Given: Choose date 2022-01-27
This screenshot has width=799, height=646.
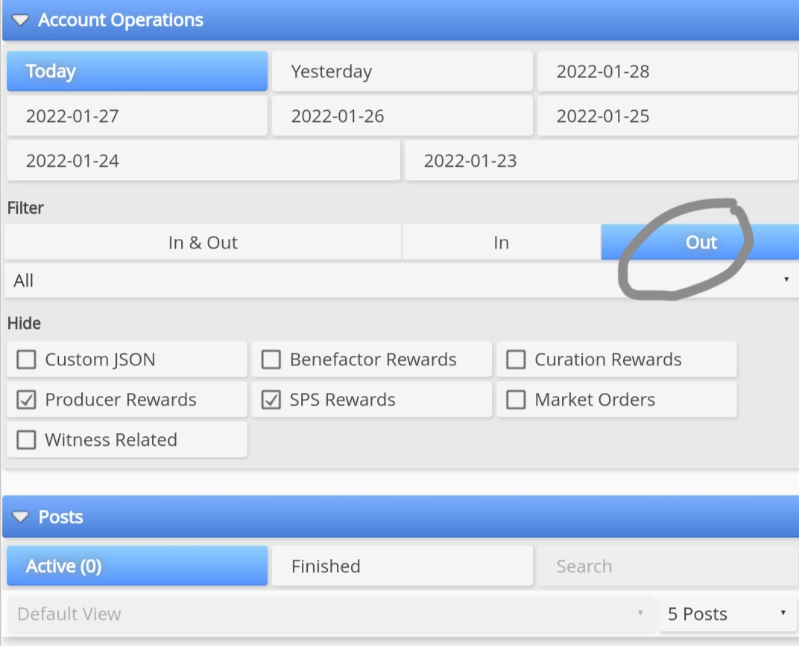Looking at the screenshot, I should (137, 116).
